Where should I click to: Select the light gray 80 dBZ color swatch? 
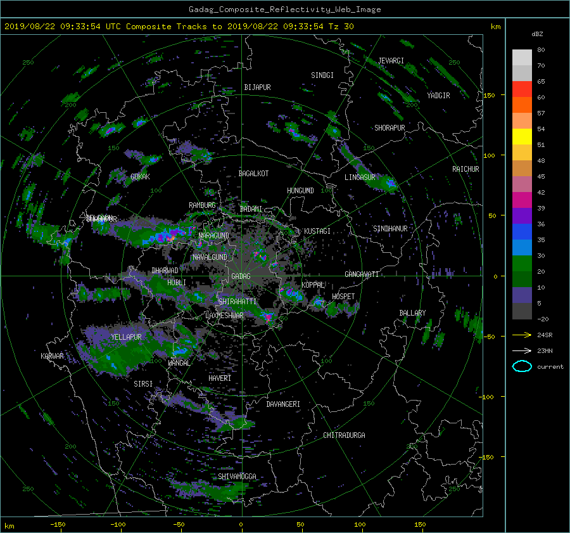click(522, 58)
